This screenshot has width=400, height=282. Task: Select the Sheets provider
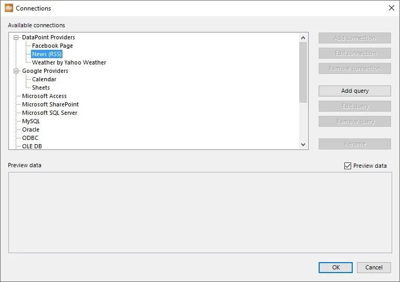click(41, 88)
